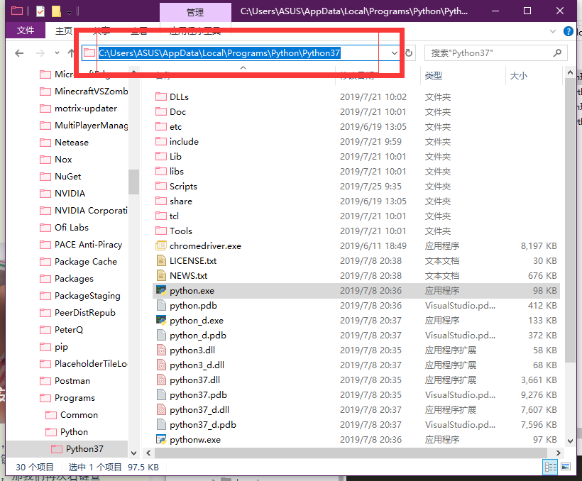Open the Scripts folder in the list
Viewport: 582px width, 481px height.
[x=183, y=187]
